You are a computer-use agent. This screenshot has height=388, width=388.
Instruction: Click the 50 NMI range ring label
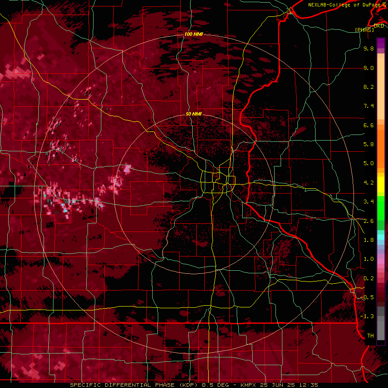tap(194, 114)
